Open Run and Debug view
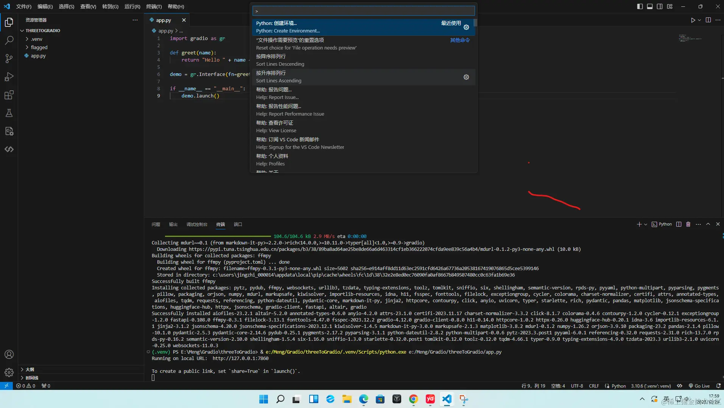 8,77
